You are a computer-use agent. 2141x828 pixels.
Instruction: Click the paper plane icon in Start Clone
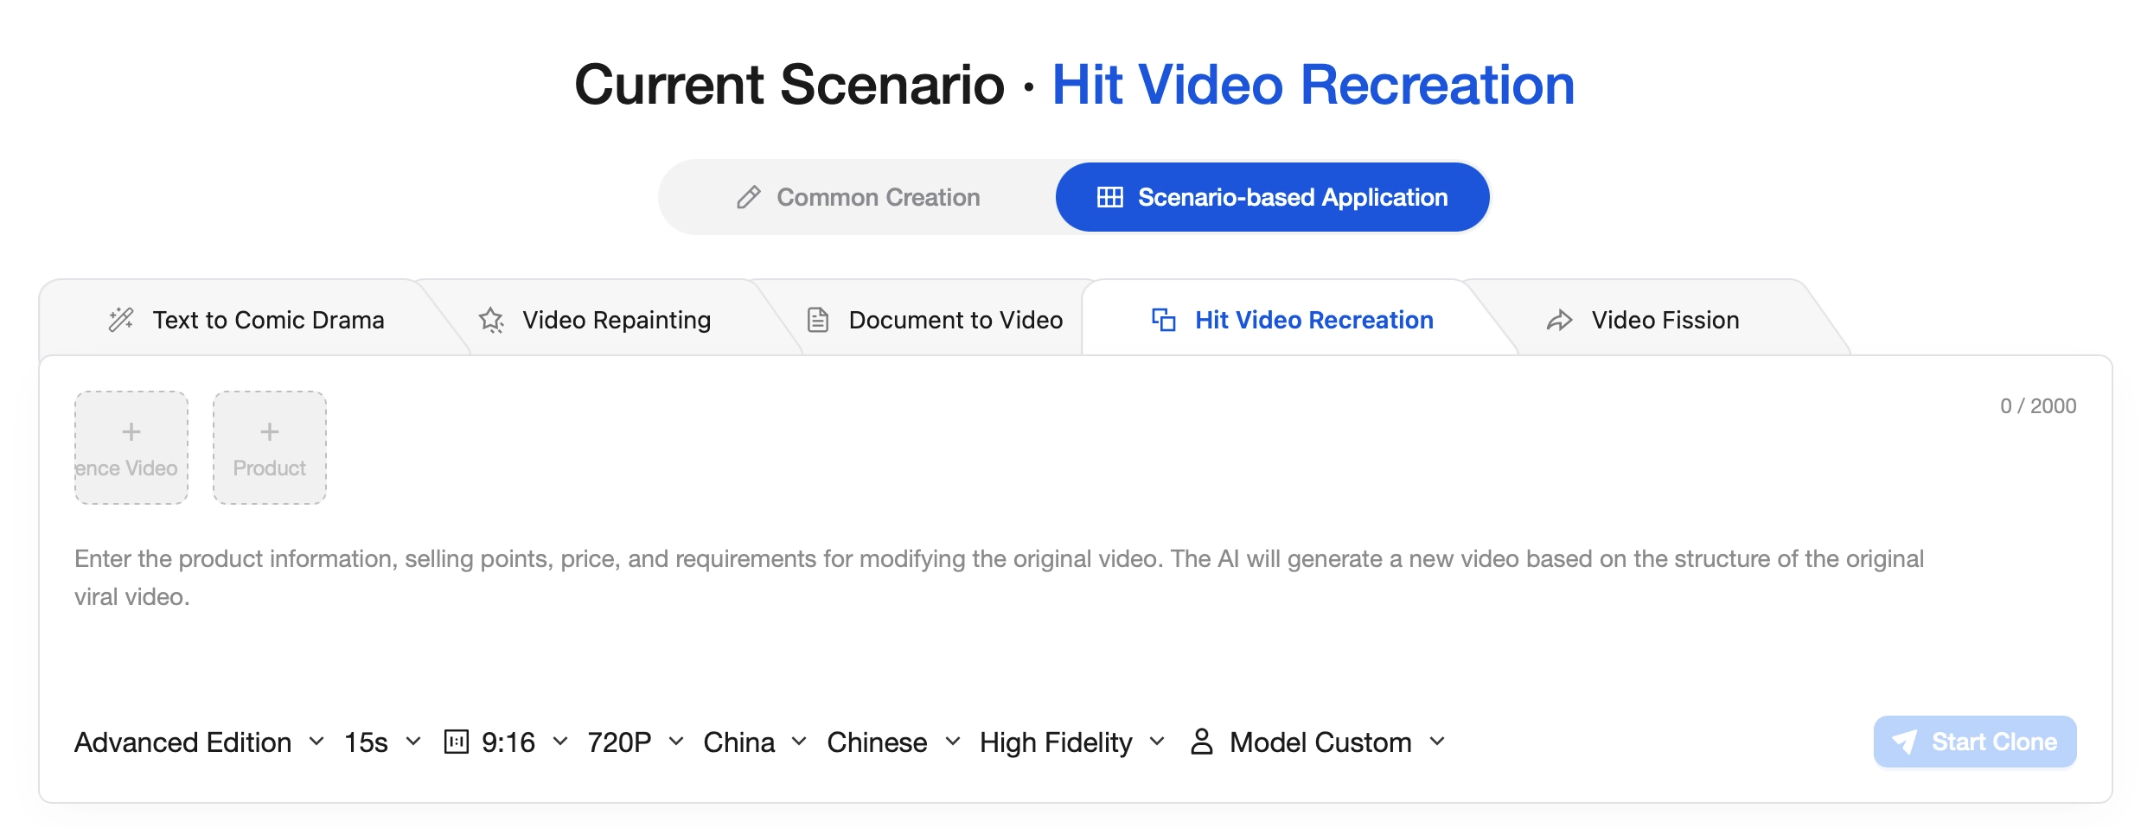(x=1904, y=742)
